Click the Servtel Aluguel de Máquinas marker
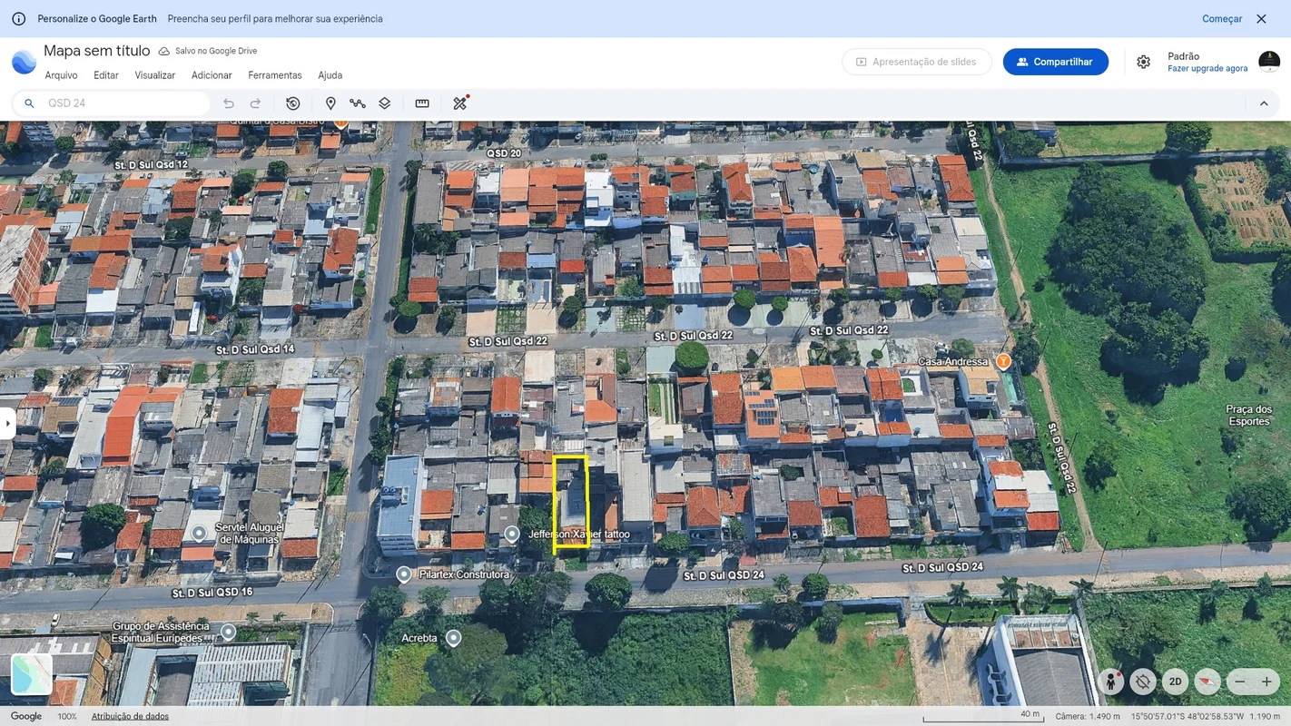 [x=199, y=533]
